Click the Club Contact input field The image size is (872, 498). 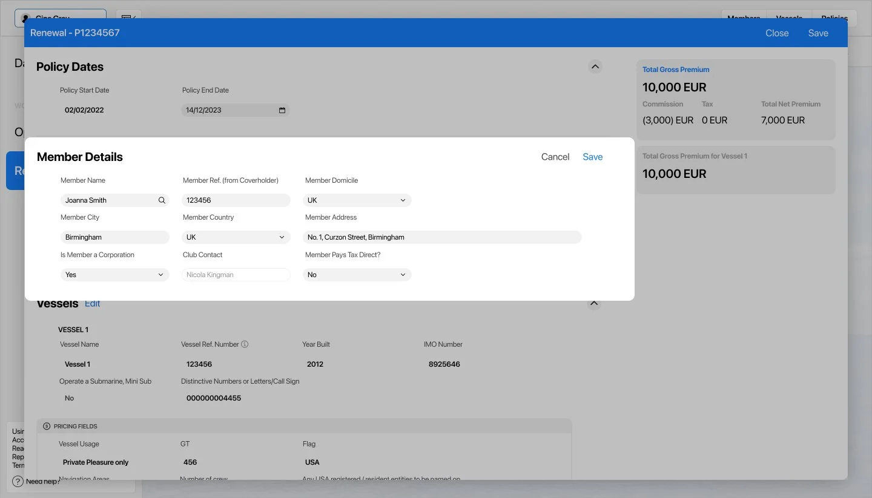236,275
